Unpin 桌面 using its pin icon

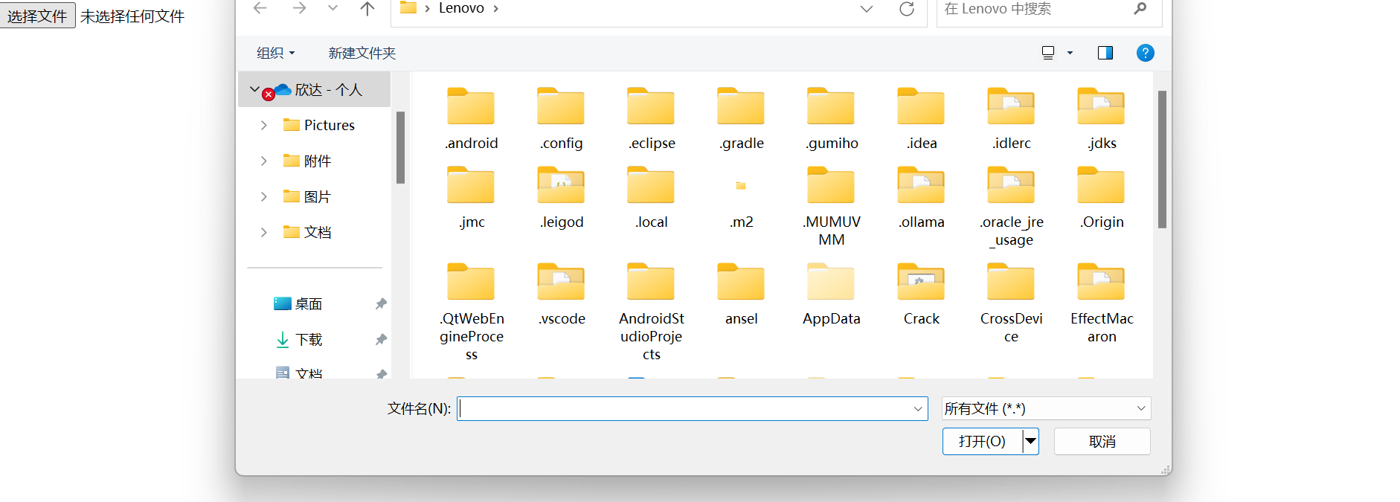pos(381,303)
